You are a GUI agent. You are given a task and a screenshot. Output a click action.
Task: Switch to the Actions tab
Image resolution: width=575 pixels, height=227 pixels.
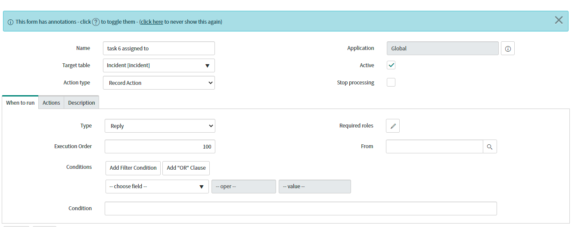click(51, 103)
